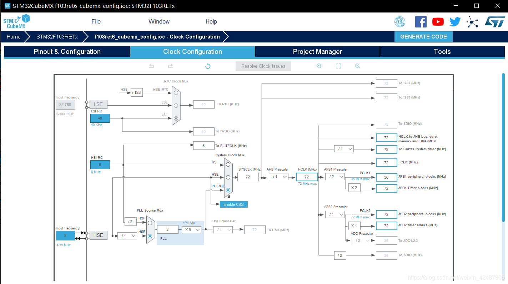Open the AHB Prescaler dropdown
The width and height of the screenshot is (508, 284).
278,177
